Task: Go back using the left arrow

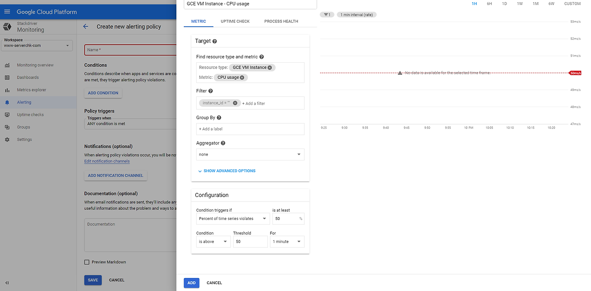Action: click(85, 27)
